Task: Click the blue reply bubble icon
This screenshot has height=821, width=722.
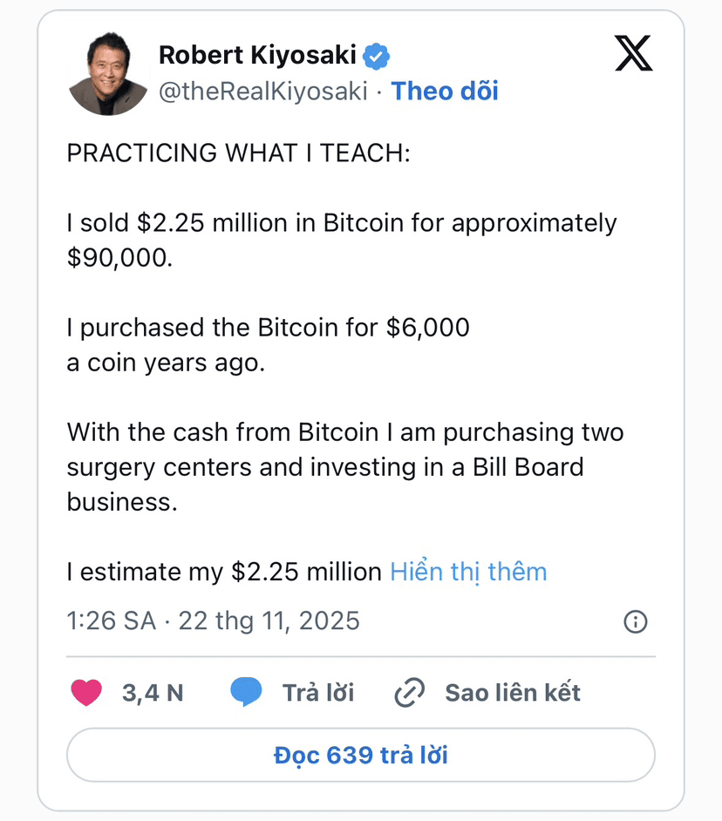Action: pyautogui.click(x=246, y=693)
